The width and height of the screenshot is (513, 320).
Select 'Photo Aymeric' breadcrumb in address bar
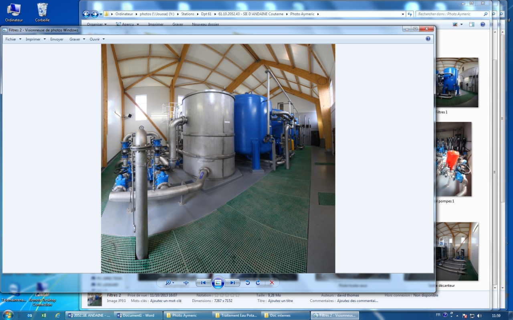click(302, 14)
